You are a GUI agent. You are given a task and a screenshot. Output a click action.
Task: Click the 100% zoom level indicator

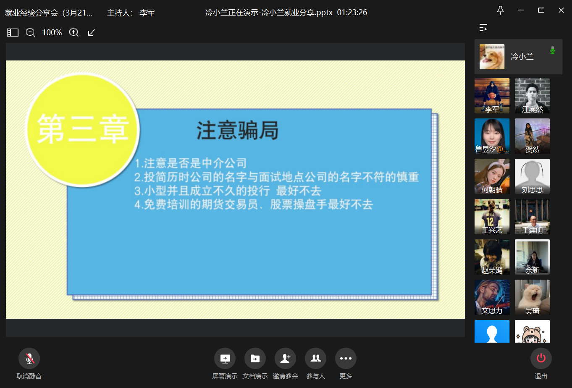52,32
